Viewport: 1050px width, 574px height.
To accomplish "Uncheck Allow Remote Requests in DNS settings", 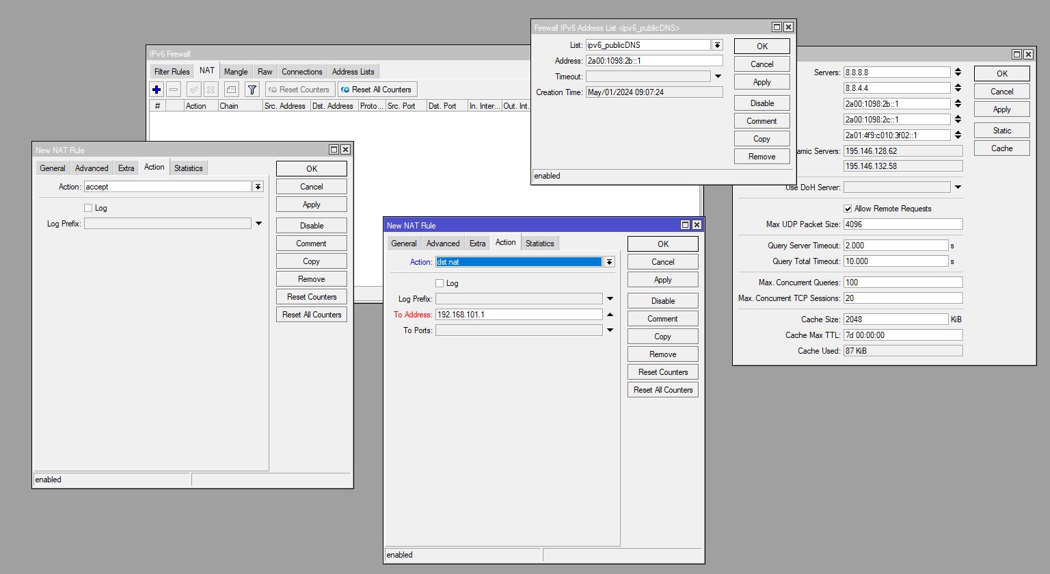I will (x=848, y=209).
